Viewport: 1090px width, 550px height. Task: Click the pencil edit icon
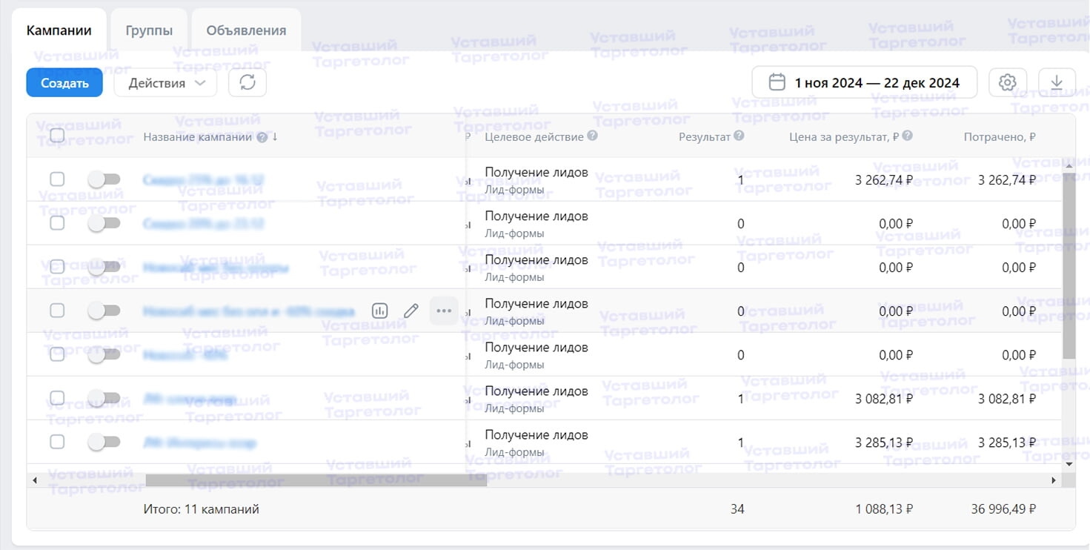[411, 311]
